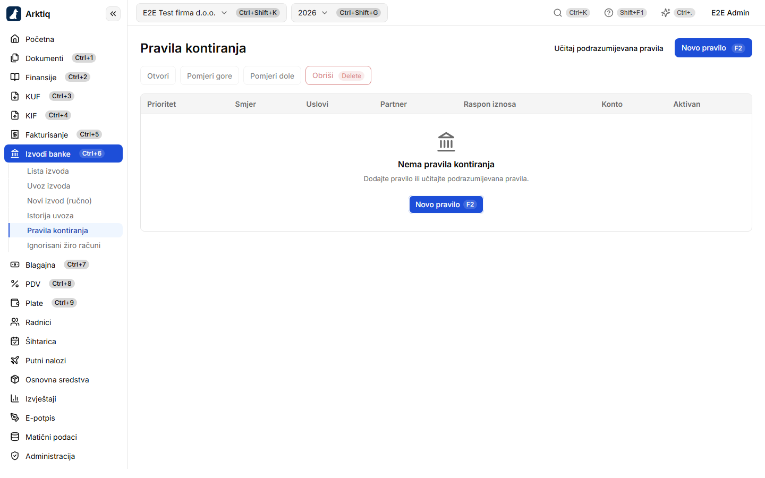Image resolution: width=765 pixels, height=478 pixels.
Task: Click the Otvori toolbar button
Action: 158,75
